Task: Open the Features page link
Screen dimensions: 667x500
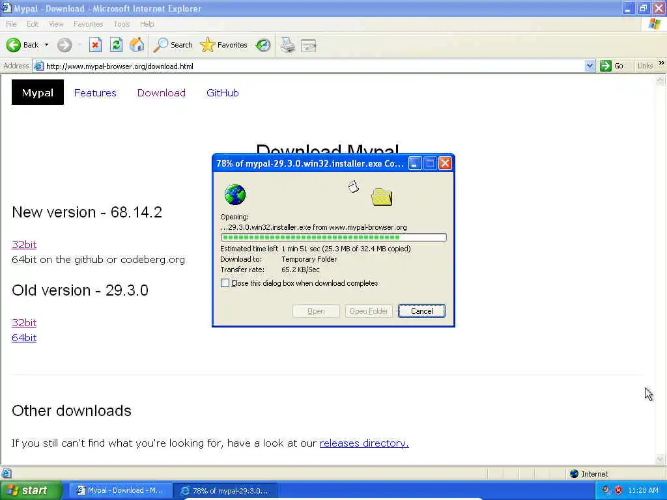Action: coord(95,92)
